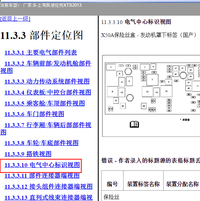The width and height of the screenshot is (200, 201).
Task: Open 11.3.3.13 直列式线束连接器端视图
Action: pos(48,198)
